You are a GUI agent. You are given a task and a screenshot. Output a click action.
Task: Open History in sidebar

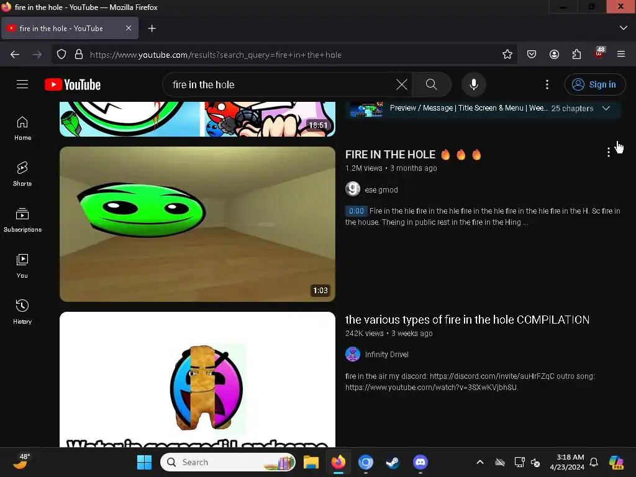tap(22, 312)
